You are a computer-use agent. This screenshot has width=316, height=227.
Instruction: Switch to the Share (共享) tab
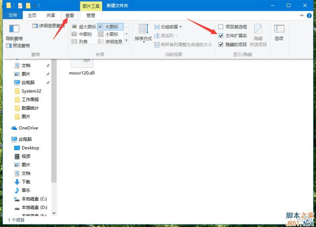(x=51, y=15)
